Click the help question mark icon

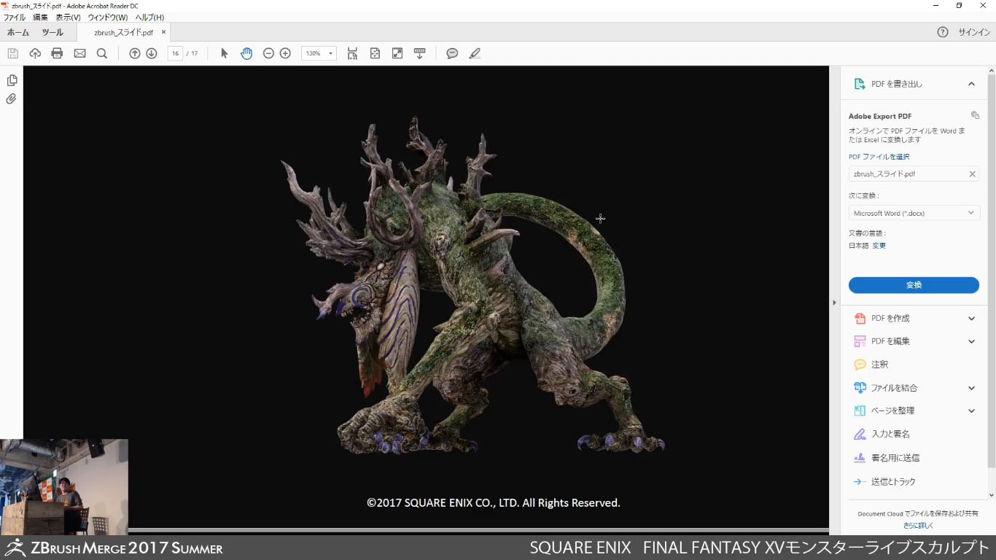(943, 32)
